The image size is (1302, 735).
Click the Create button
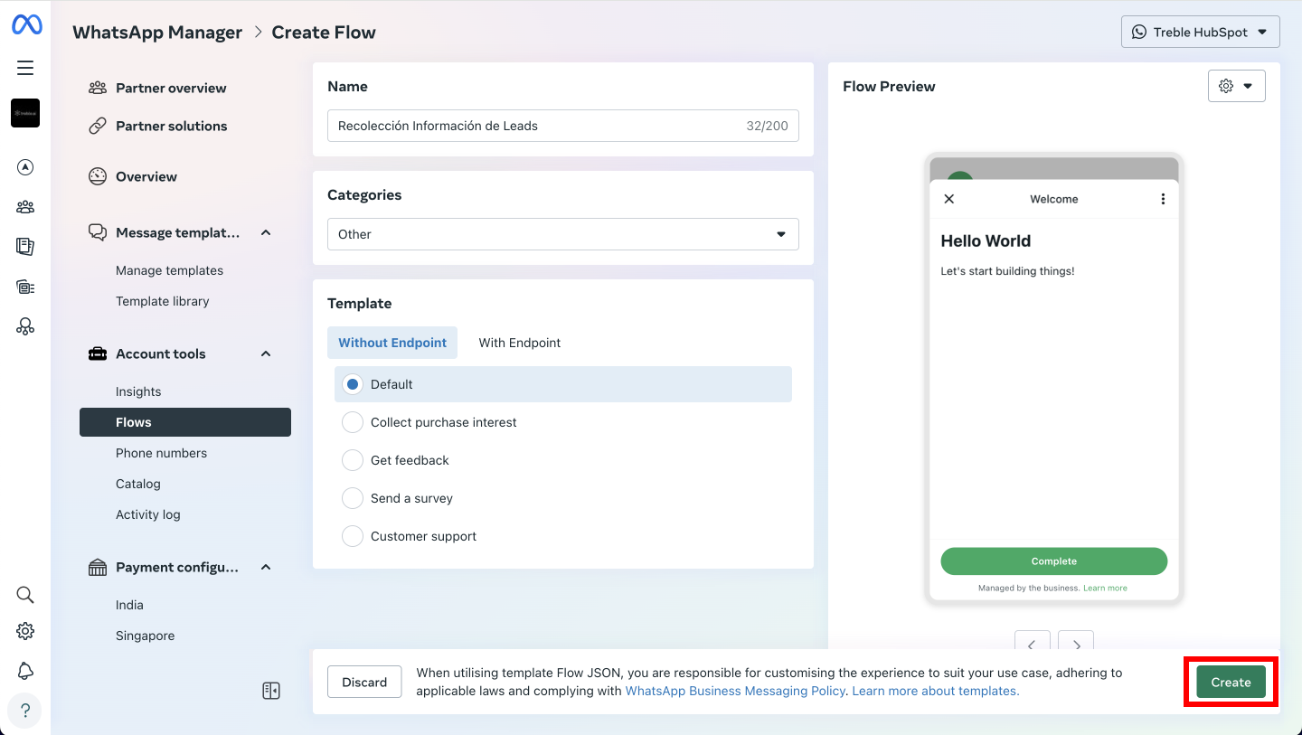pyautogui.click(x=1231, y=683)
